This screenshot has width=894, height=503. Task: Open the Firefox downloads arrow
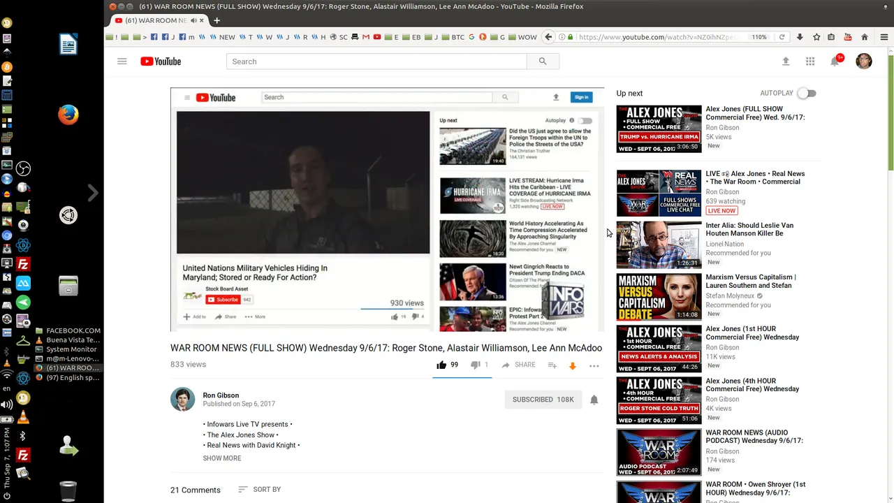pyautogui.click(x=800, y=37)
